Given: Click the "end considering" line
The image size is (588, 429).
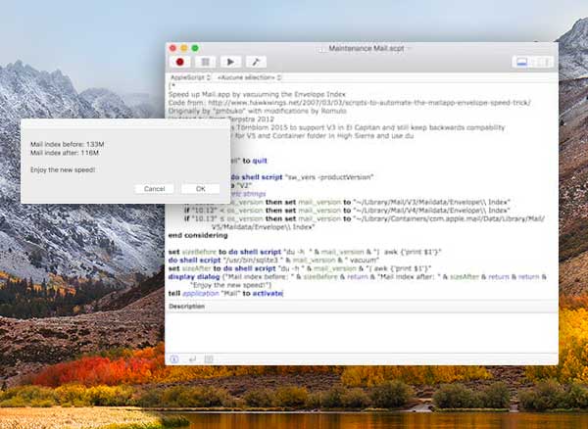Looking at the screenshot, I should [198, 235].
